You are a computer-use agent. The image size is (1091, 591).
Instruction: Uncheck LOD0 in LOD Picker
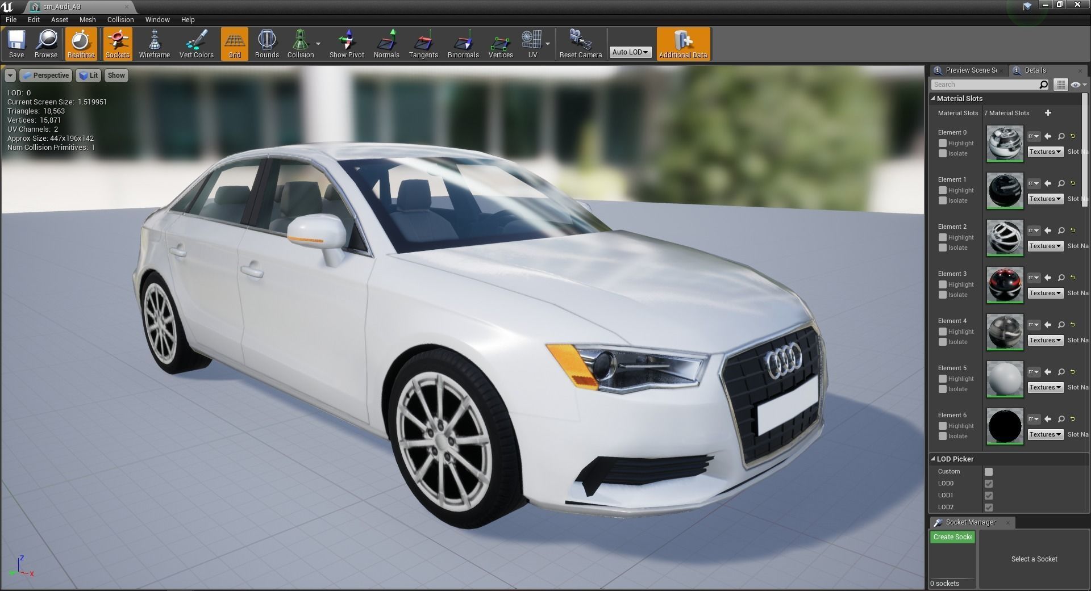989,484
